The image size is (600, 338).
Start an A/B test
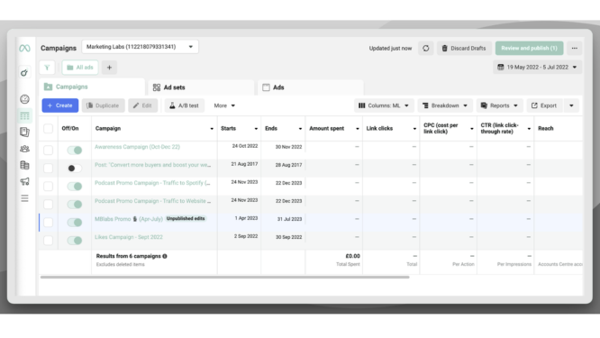pyautogui.click(x=184, y=105)
